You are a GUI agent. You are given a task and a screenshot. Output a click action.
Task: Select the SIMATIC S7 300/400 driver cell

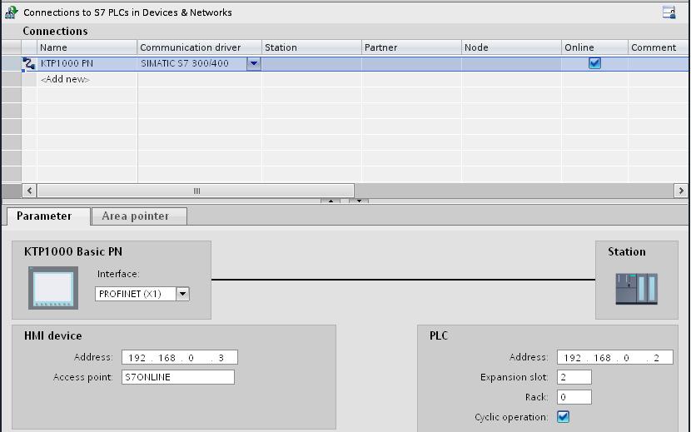[192, 63]
